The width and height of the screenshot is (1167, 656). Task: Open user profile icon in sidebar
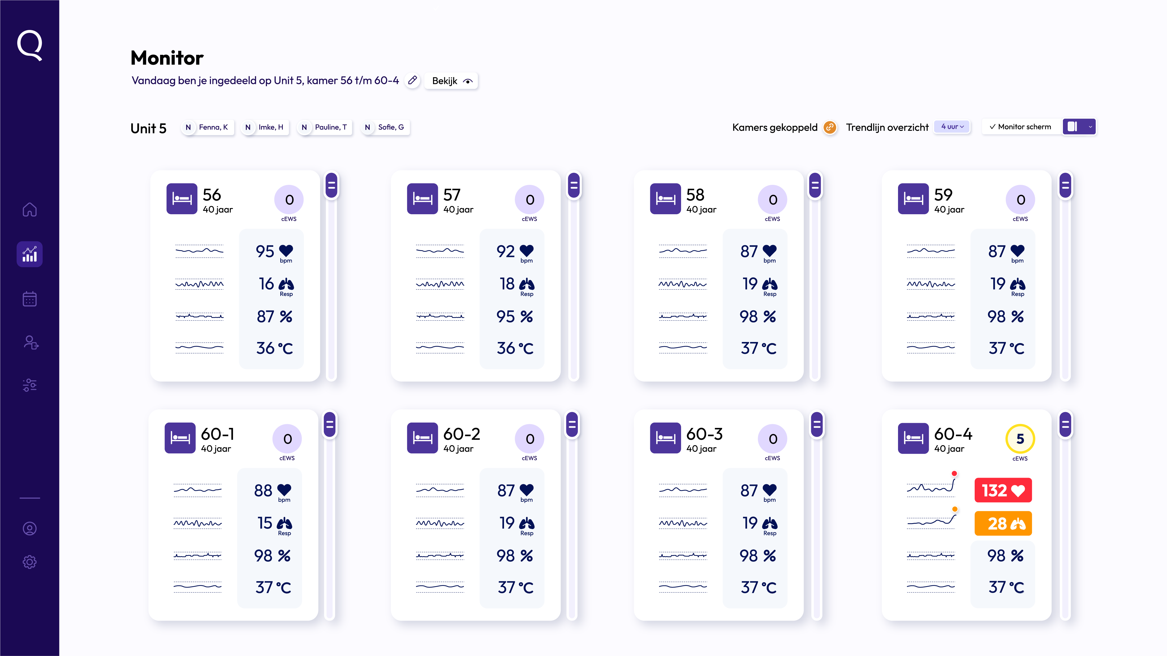coord(29,528)
